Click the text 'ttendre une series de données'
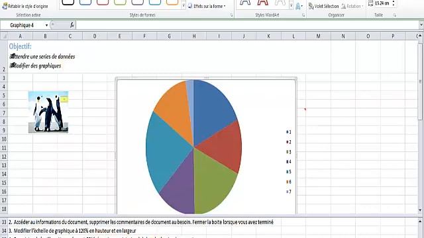This screenshot has width=424, height=238. click(44, 56)
